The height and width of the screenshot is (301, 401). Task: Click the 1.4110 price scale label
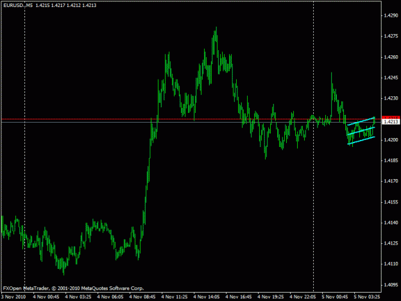pos(391,264)
